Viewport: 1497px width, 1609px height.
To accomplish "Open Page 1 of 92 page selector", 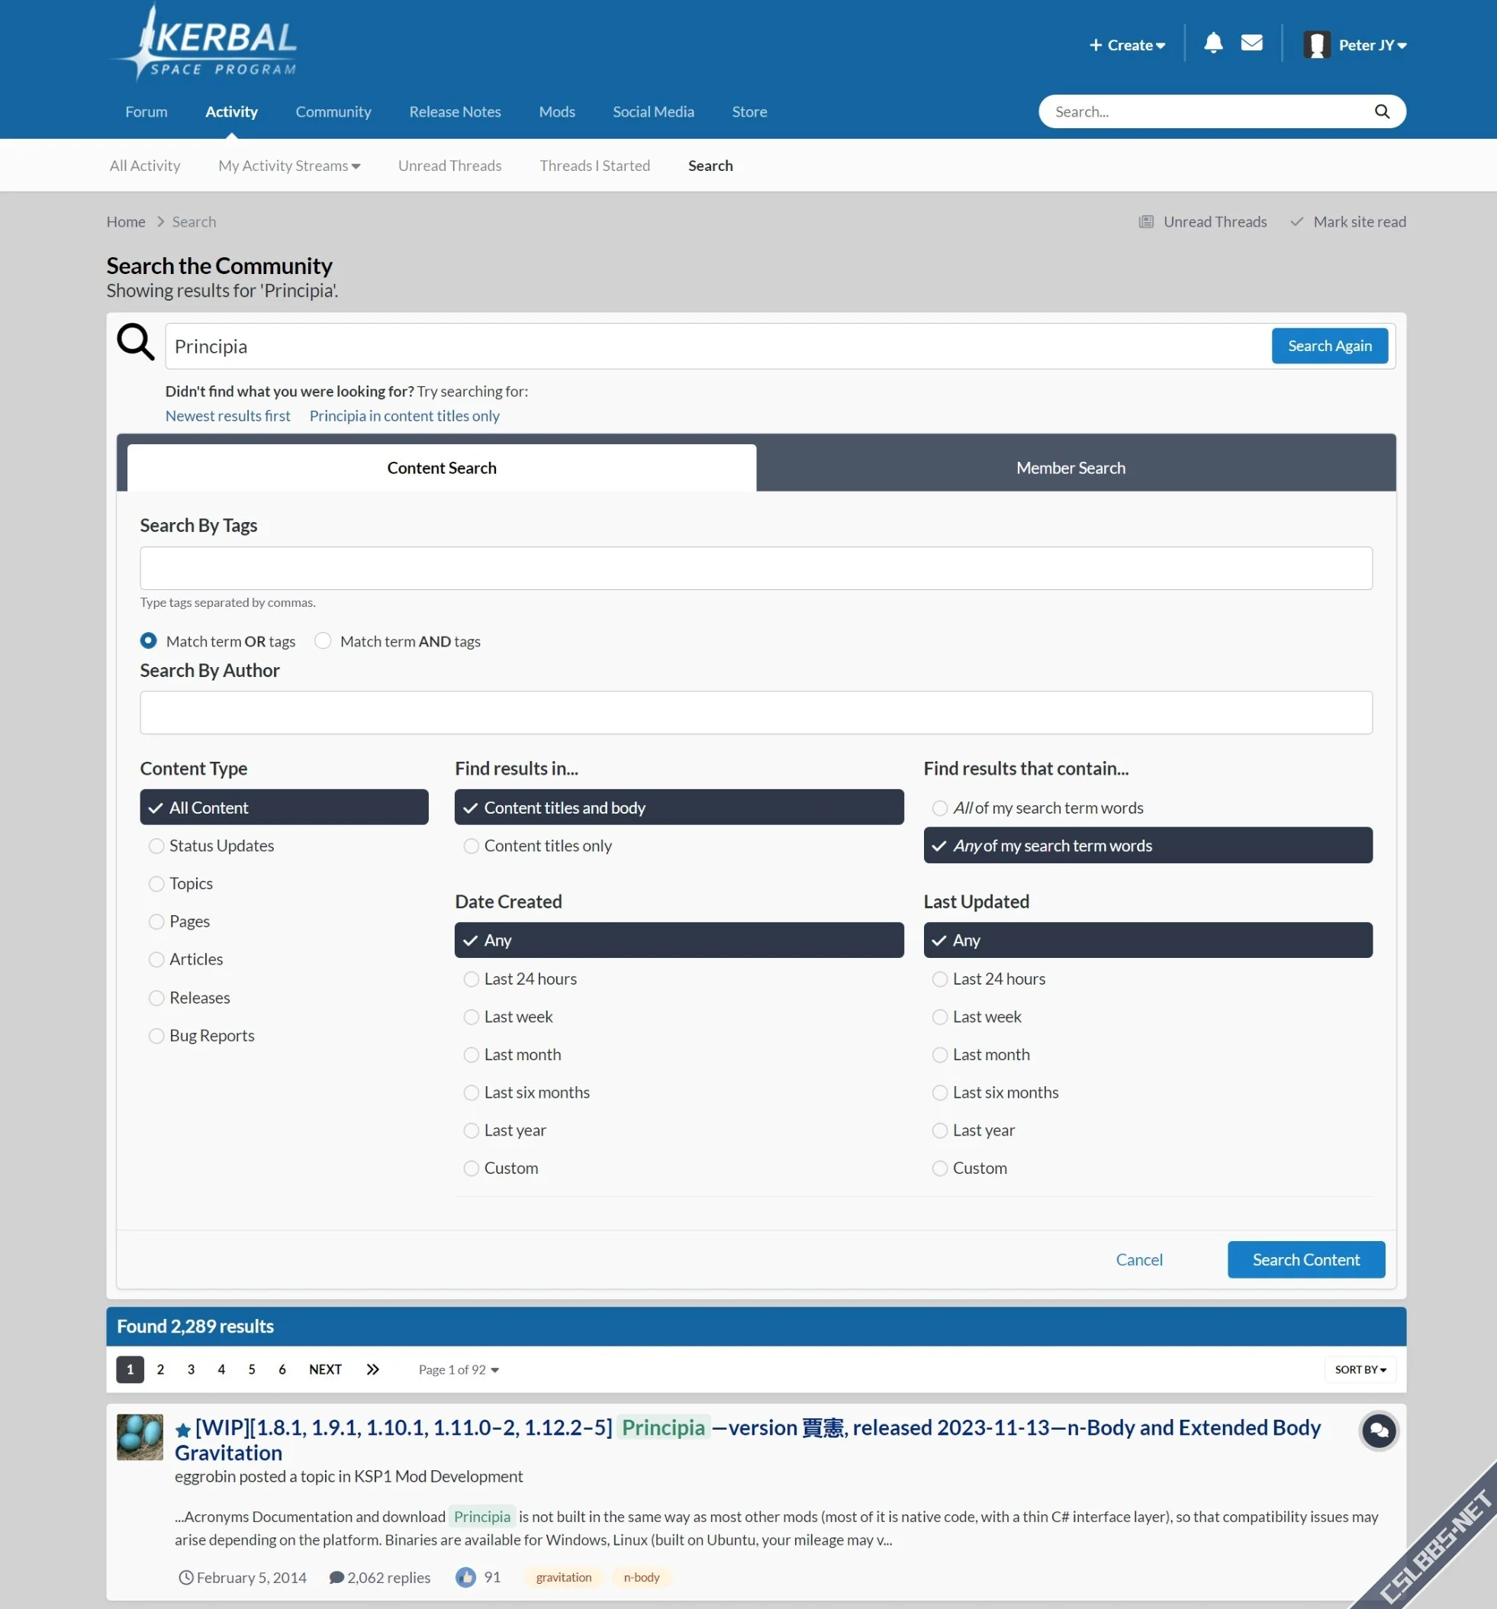I will (458, 1369).
